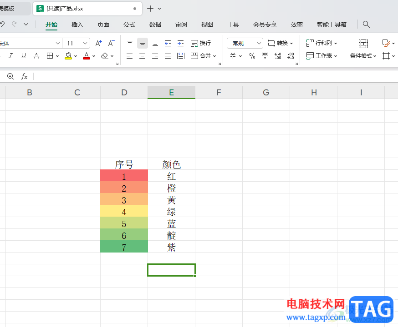This screenshot has height=327, width=398.
Task: Click the fx insert function icon
Action: point(24,76)
